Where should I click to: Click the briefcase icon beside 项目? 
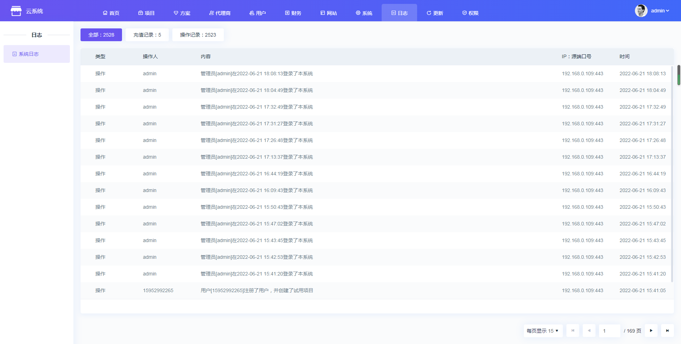[140, 13]
